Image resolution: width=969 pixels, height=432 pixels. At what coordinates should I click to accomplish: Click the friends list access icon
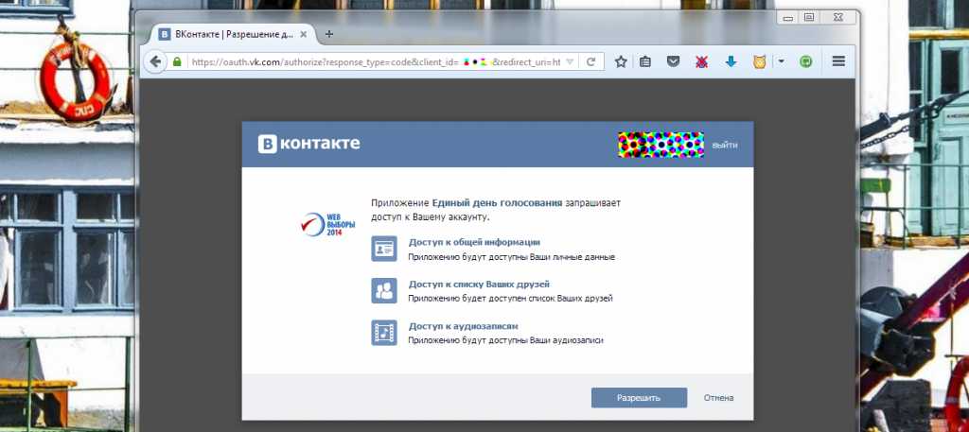click(x=384, y=290)
